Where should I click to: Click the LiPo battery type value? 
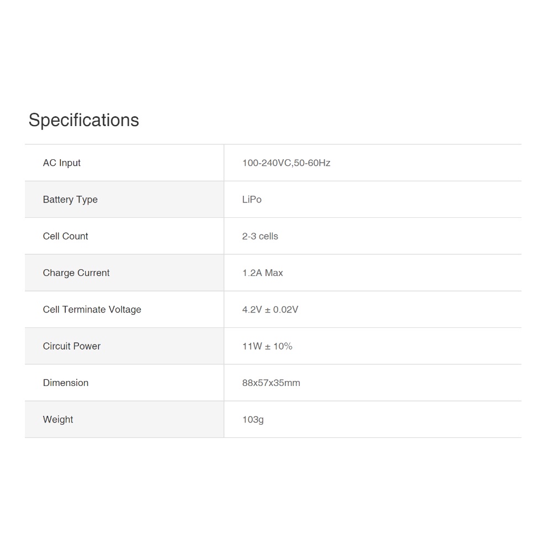tap(252, 200)
